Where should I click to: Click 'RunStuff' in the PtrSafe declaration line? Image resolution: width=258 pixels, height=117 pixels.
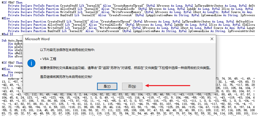66,15
